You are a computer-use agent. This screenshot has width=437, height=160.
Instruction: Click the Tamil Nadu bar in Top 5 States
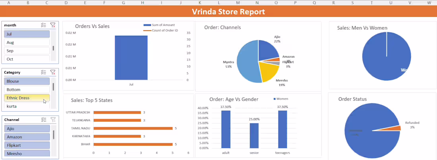[133, 128]
